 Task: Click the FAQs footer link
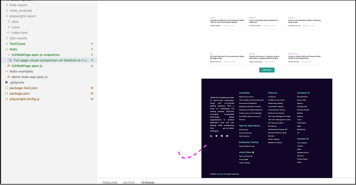(299, 162)
